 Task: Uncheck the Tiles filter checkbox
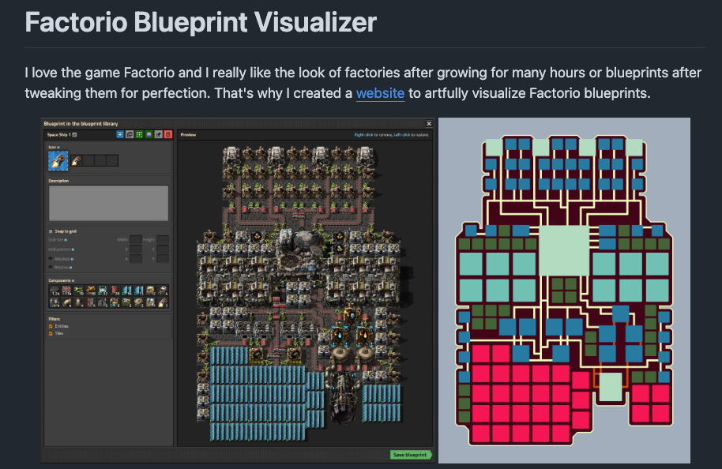(x=51, y=332)
